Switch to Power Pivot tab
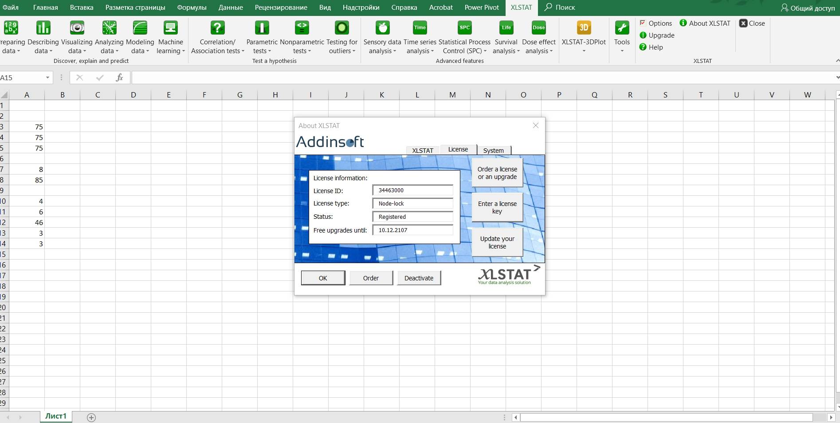Image resolution: width=840 pixels, height=423 pixels. [482, 8]
